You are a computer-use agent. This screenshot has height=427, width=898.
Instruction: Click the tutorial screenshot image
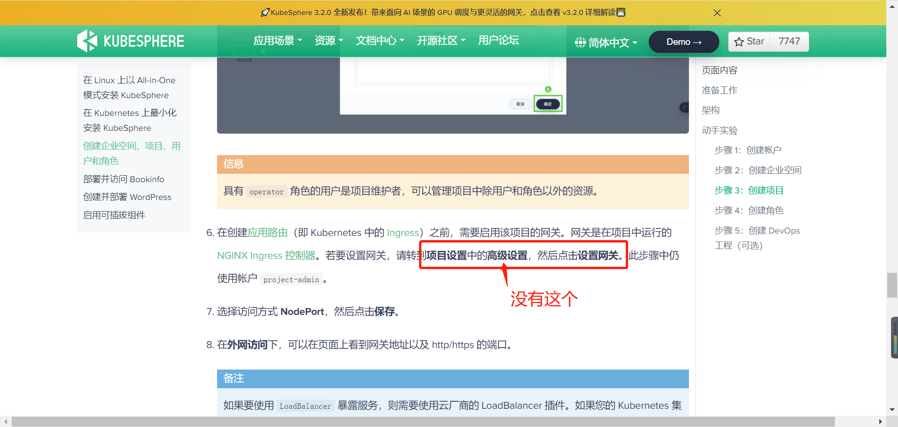click(453, 95)
